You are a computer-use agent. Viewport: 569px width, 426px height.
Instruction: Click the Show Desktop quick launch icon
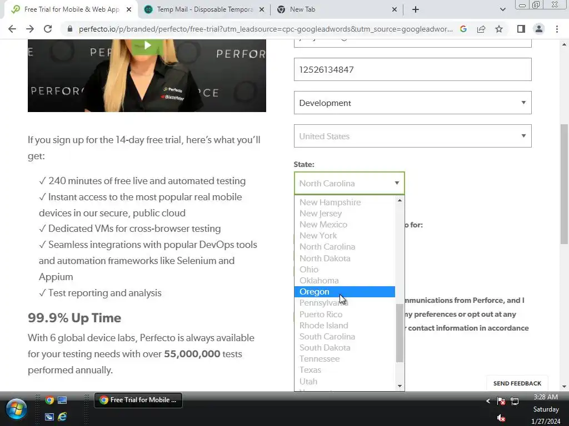[x=62, y=400]
